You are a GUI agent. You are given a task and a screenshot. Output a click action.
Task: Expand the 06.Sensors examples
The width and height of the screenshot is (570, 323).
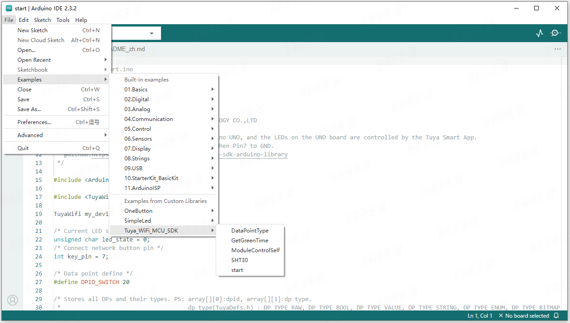[164, 139]
